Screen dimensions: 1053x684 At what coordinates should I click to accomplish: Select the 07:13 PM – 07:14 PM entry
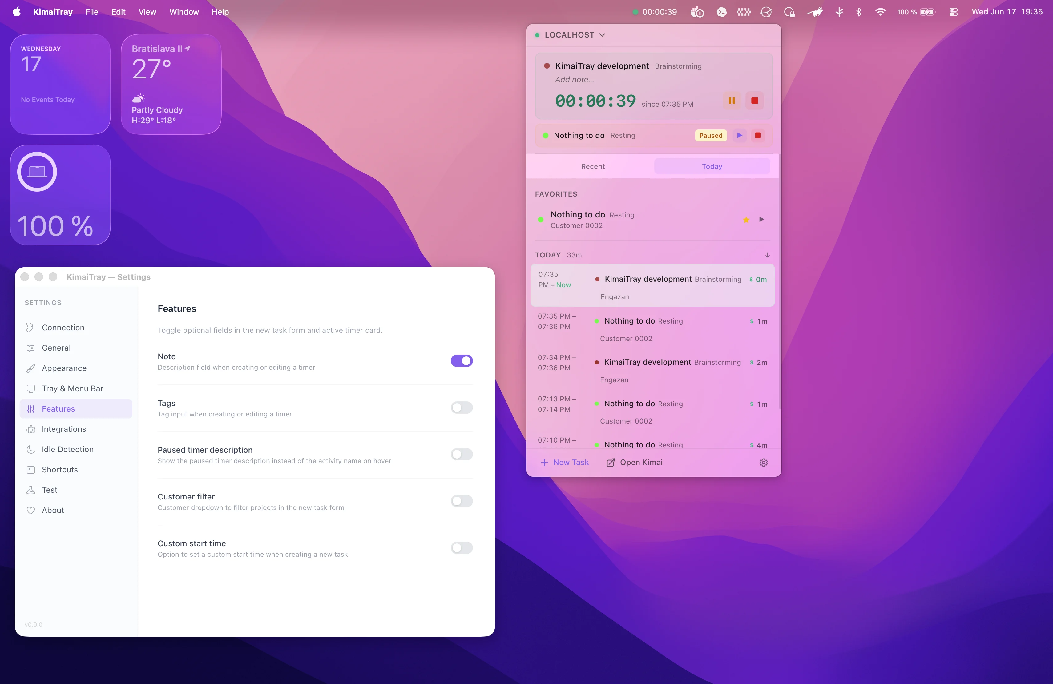[652, 410]
